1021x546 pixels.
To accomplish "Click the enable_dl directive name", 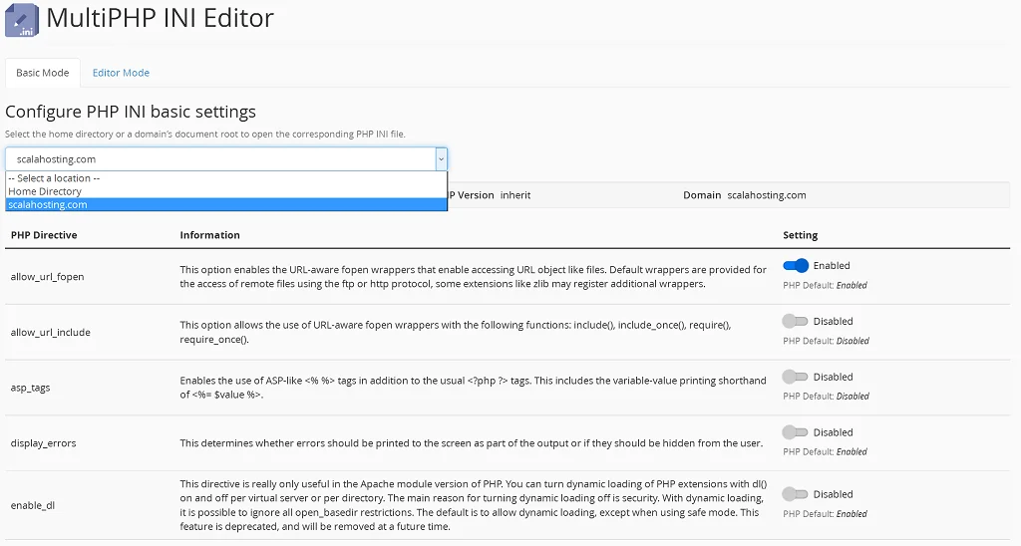I will click(32, 505).
